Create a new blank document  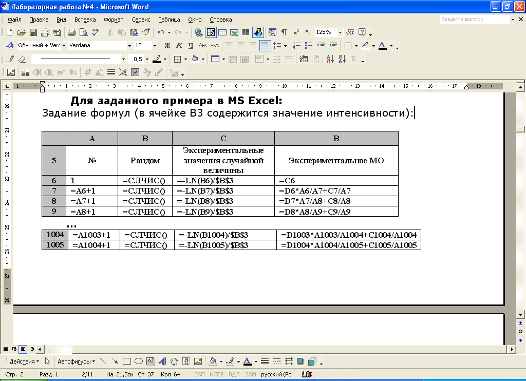(9, 32)
